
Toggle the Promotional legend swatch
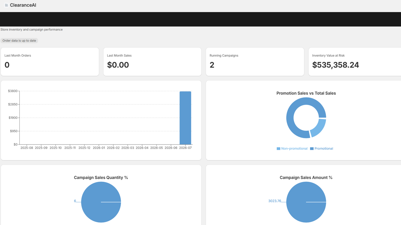312,148
